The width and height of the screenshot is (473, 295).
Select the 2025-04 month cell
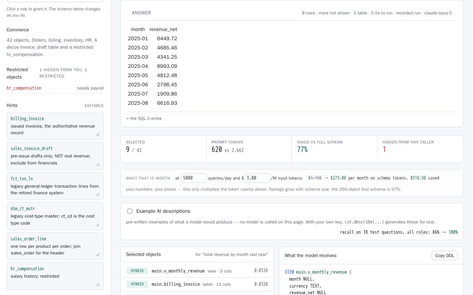138,66
